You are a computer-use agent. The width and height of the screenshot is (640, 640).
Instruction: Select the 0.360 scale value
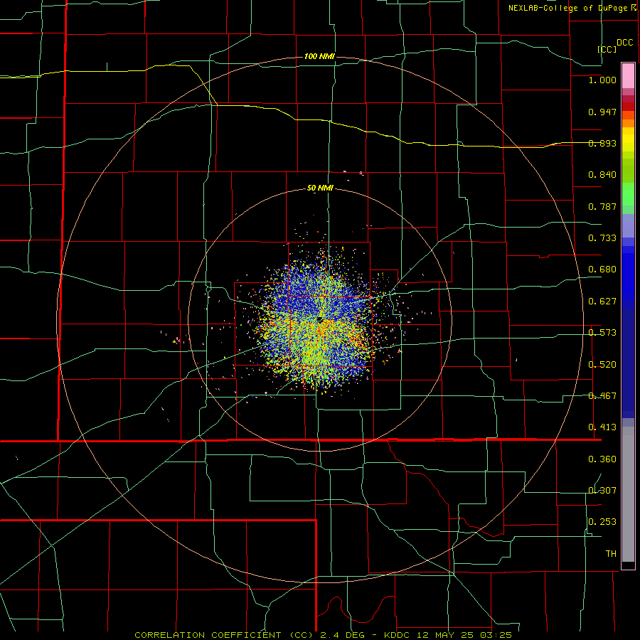click(x=602, y=459)
